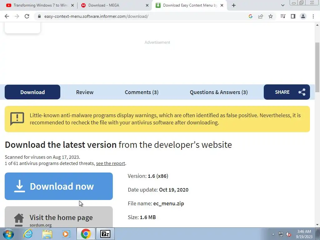
Task: Launch Internet Explorer from taskbar
Action: (x=28, y=234)
